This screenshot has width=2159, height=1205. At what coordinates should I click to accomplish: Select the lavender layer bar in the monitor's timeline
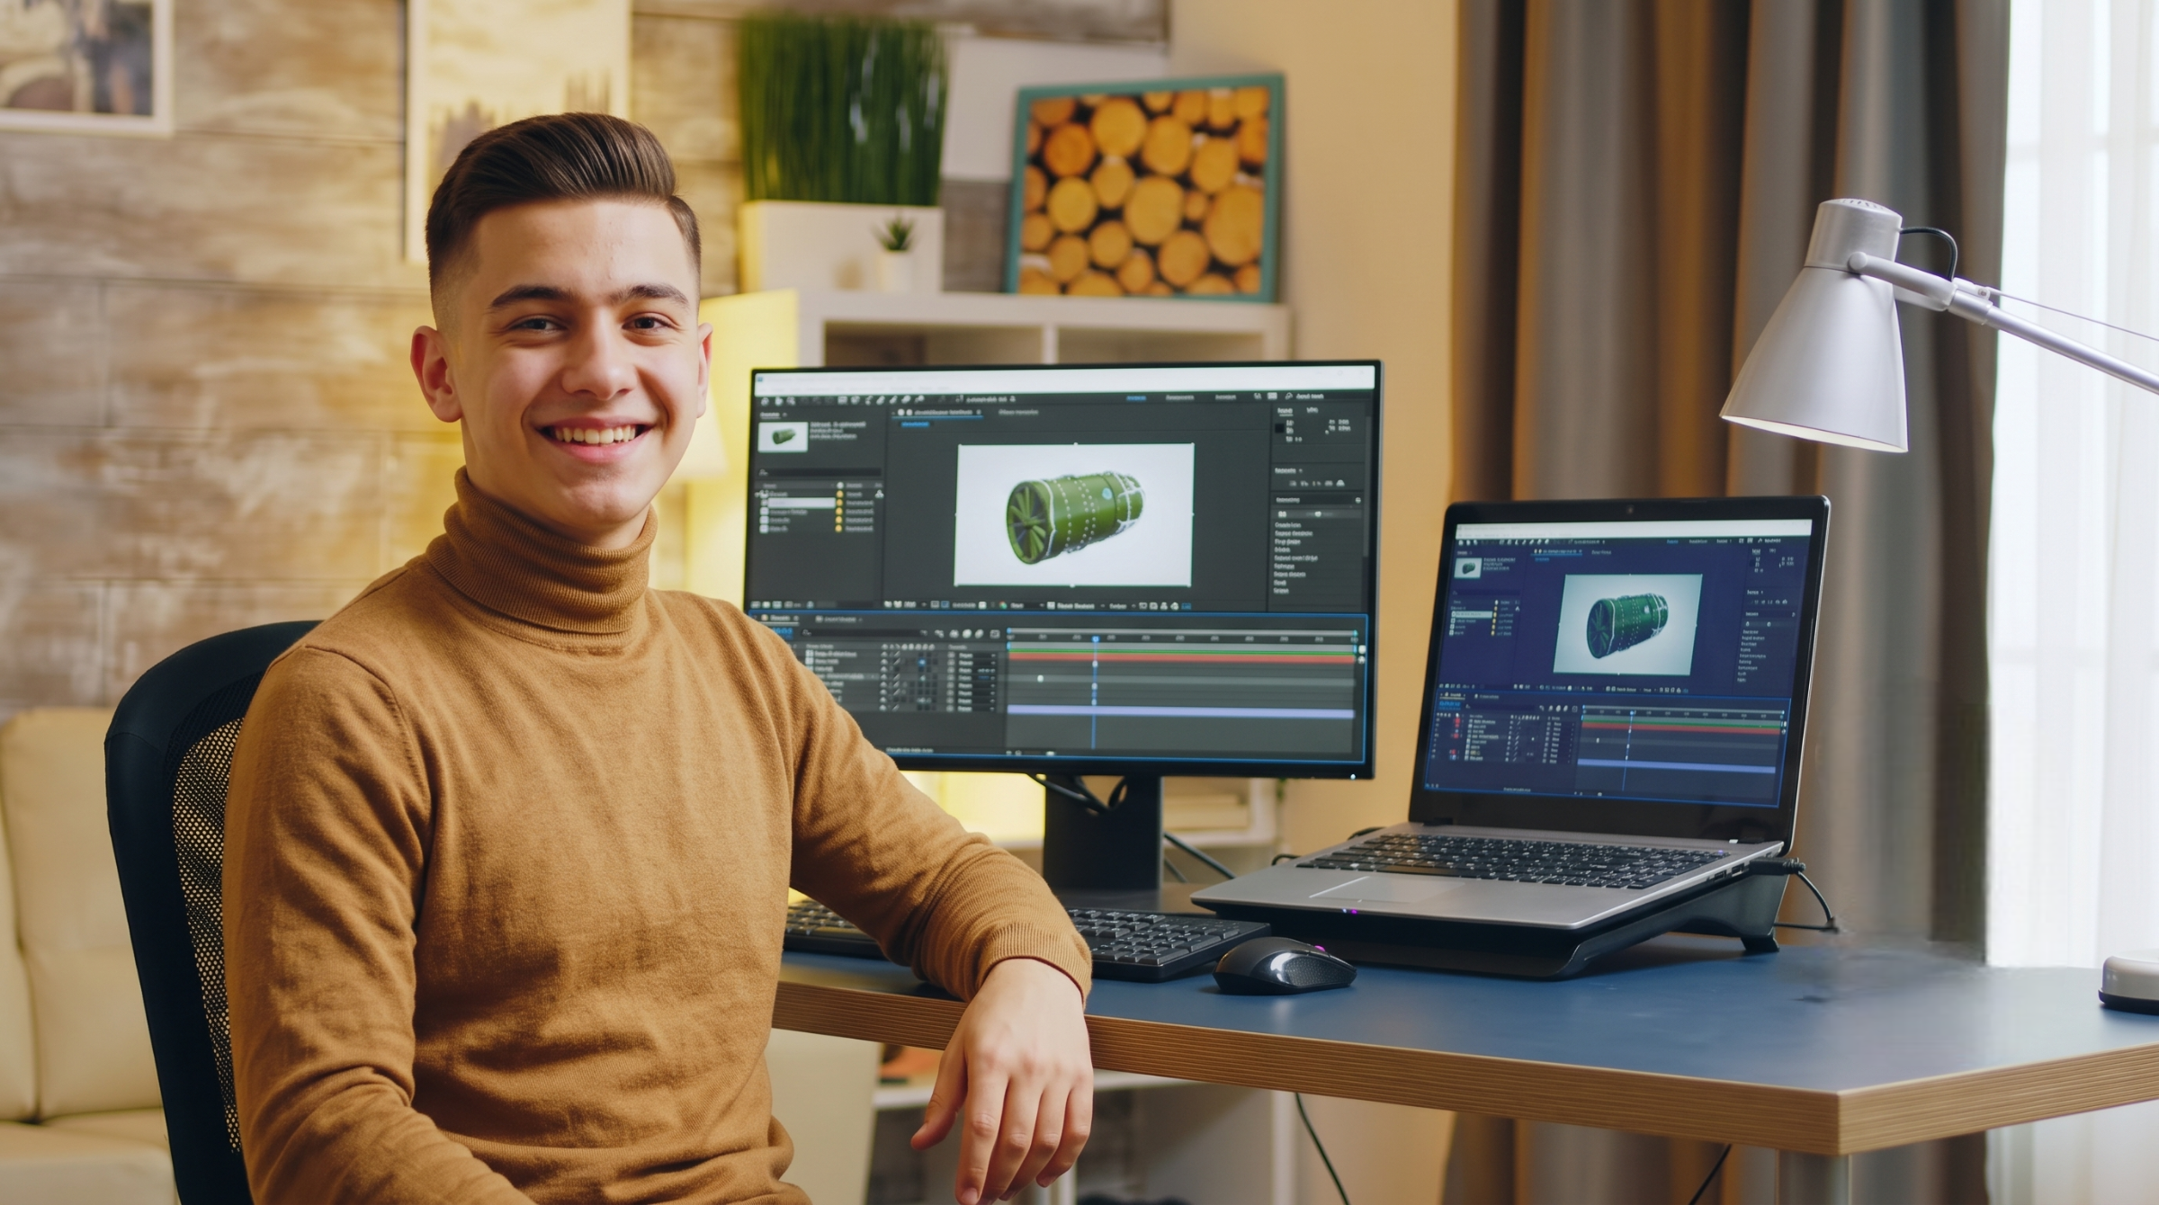[x=1181, y=711]
